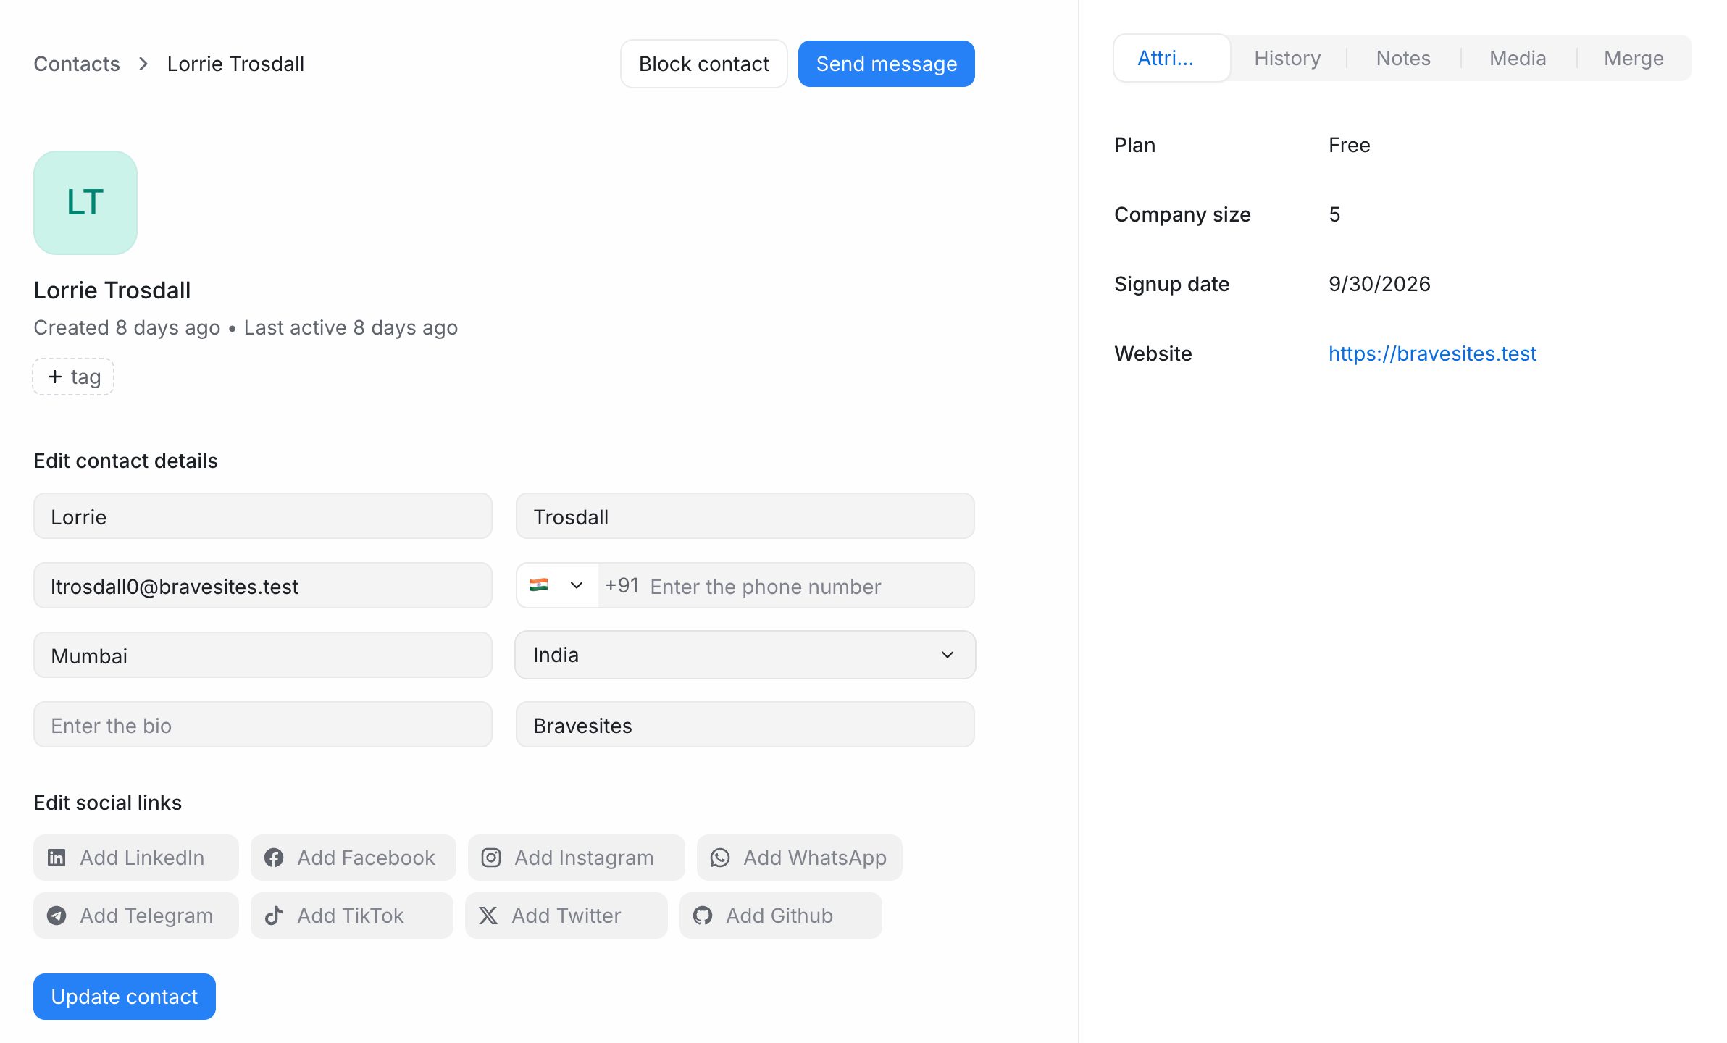This screenshot has width=1727, height=1043.
Task: Go back to Contacts breadcrumb
Action: point(77,64)
